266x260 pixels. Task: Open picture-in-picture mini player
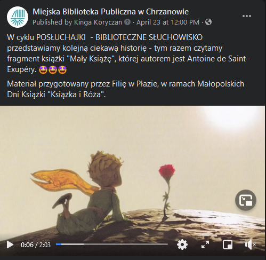coord(228,245)
